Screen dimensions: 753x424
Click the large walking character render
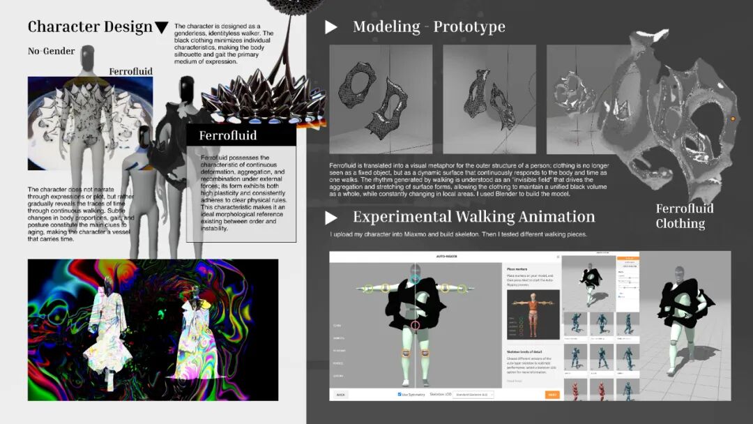click(685, 326)
